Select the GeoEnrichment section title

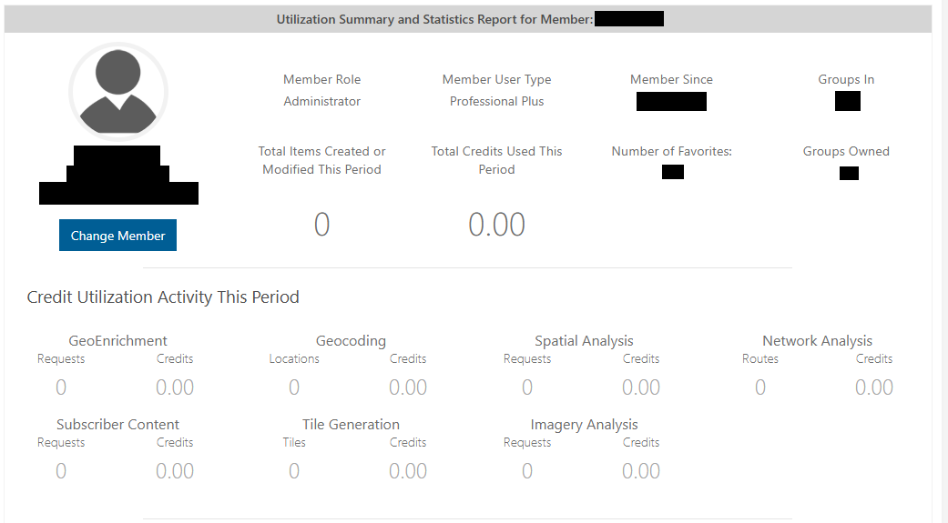[x=118, y=341]
